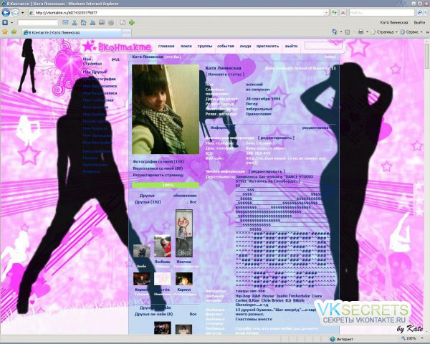
Task: Click the toolbar text search field
Action: (x=38, y=22)
